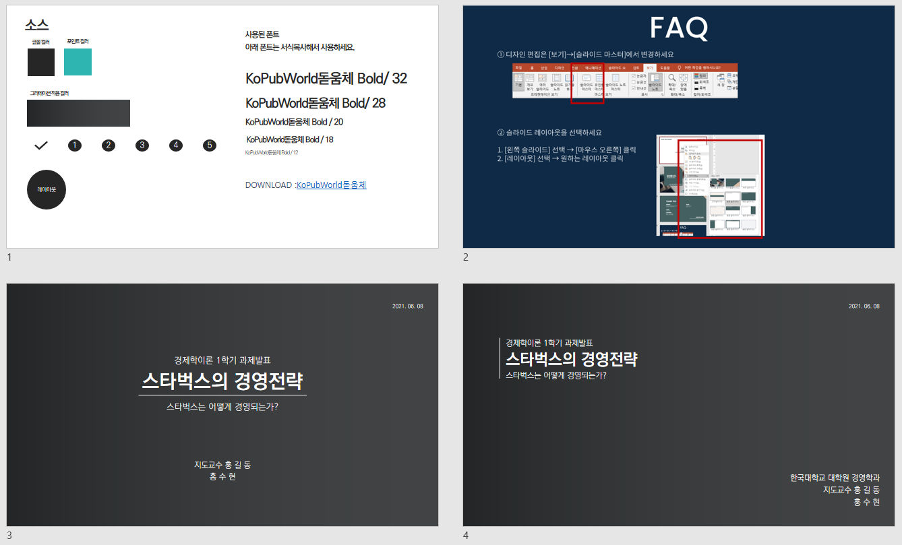902x545 pixels.
Task: Click the 2021. 06. 08 date on slide 3
Action: [408, 307]
